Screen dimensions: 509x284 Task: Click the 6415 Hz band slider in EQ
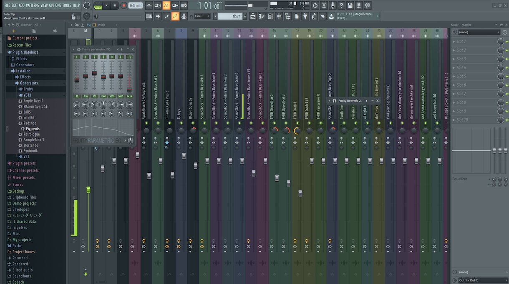pyautogui.click(x=129, y=90)
